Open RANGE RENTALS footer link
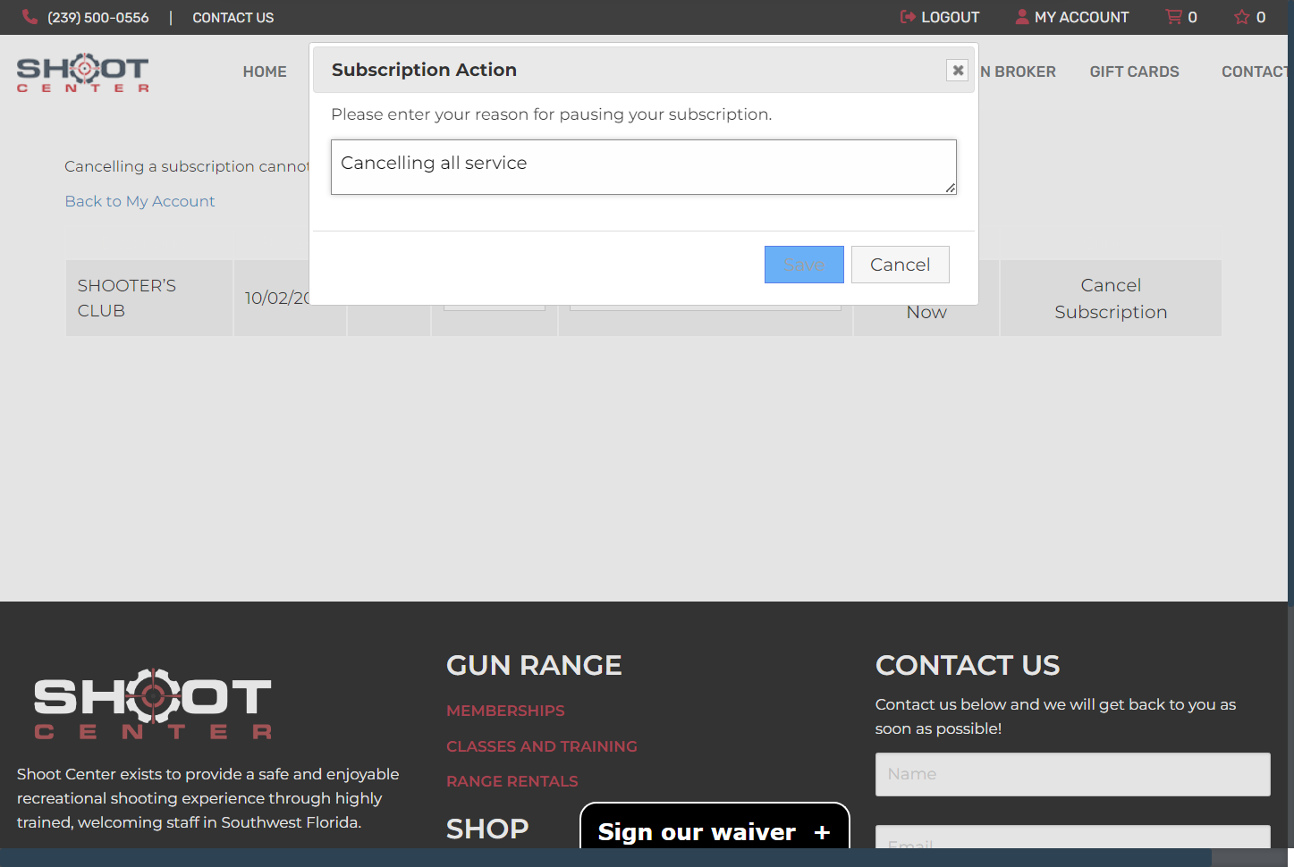The image size is (1294, 867). (x=512, y=781)
